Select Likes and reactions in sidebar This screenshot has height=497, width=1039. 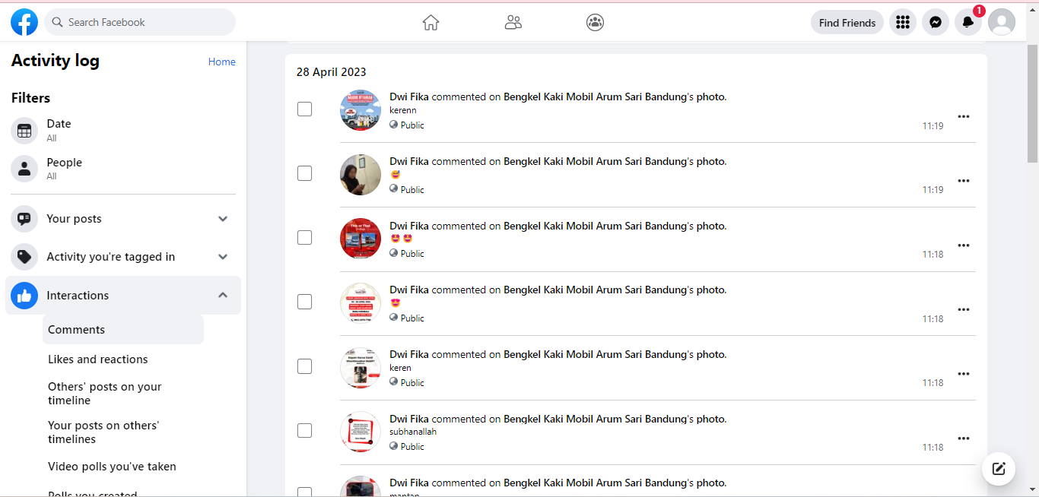pos(98,359)
